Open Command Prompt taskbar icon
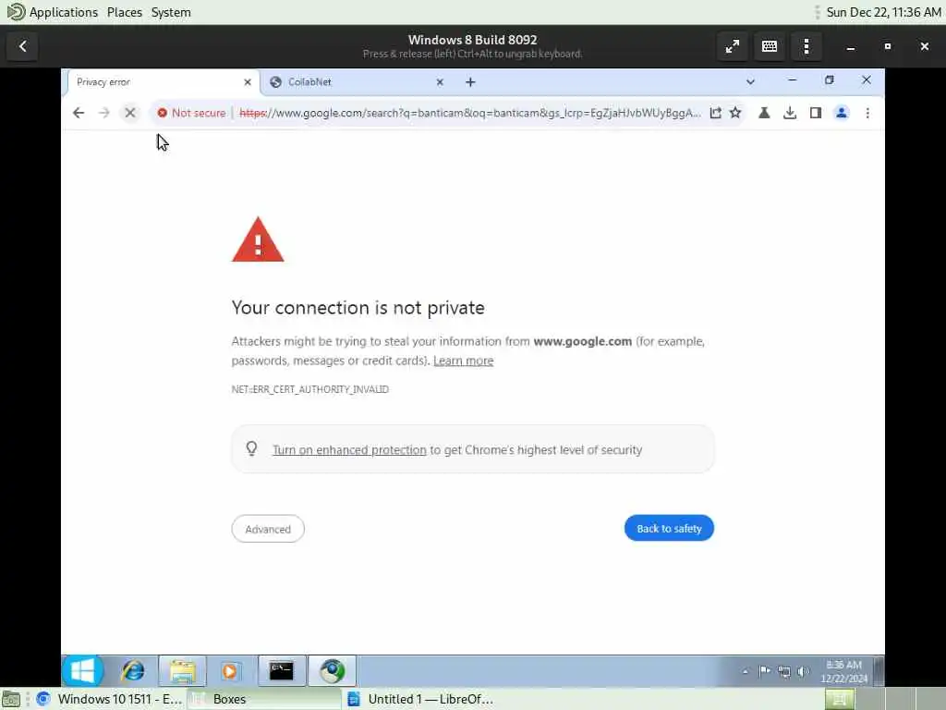The image size is (946, 710). click(282, 671)
